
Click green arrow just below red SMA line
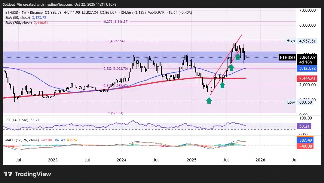click(222, 85)
